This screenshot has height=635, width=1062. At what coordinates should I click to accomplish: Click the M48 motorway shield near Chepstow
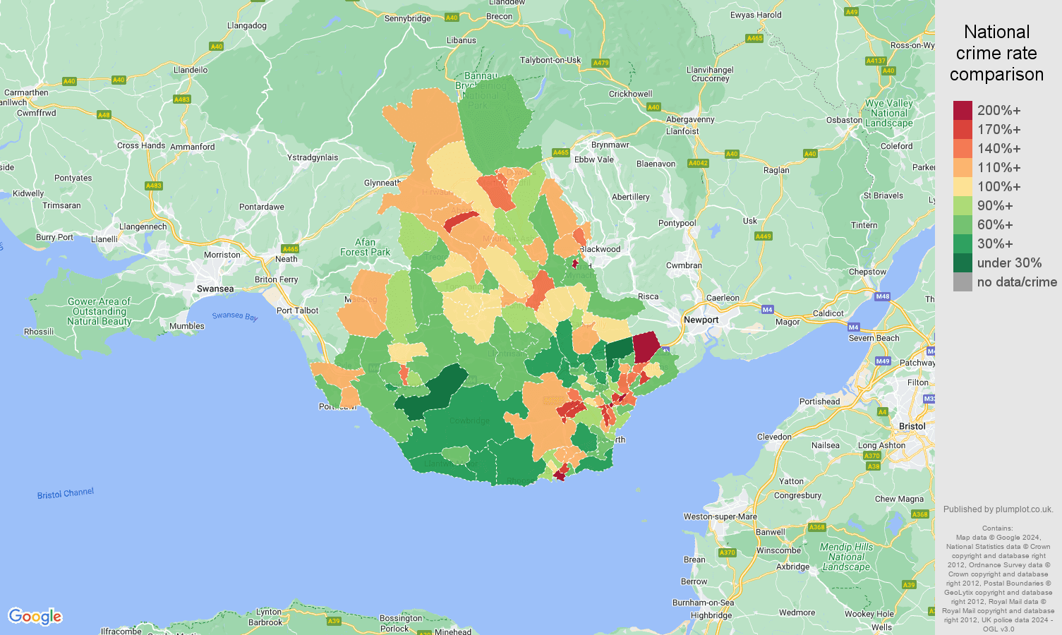tap(882, 296)
